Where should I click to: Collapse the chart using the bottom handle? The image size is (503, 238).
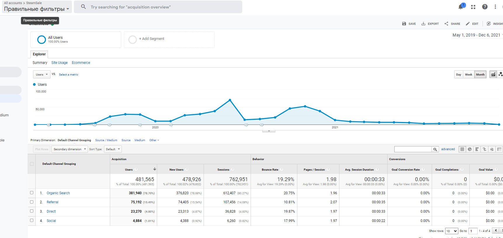point(269,131)
